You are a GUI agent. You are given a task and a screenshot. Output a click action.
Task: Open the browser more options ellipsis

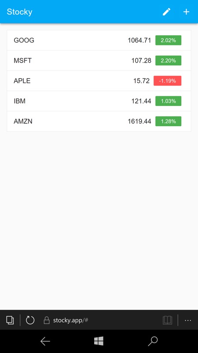(x=188, y=320)
